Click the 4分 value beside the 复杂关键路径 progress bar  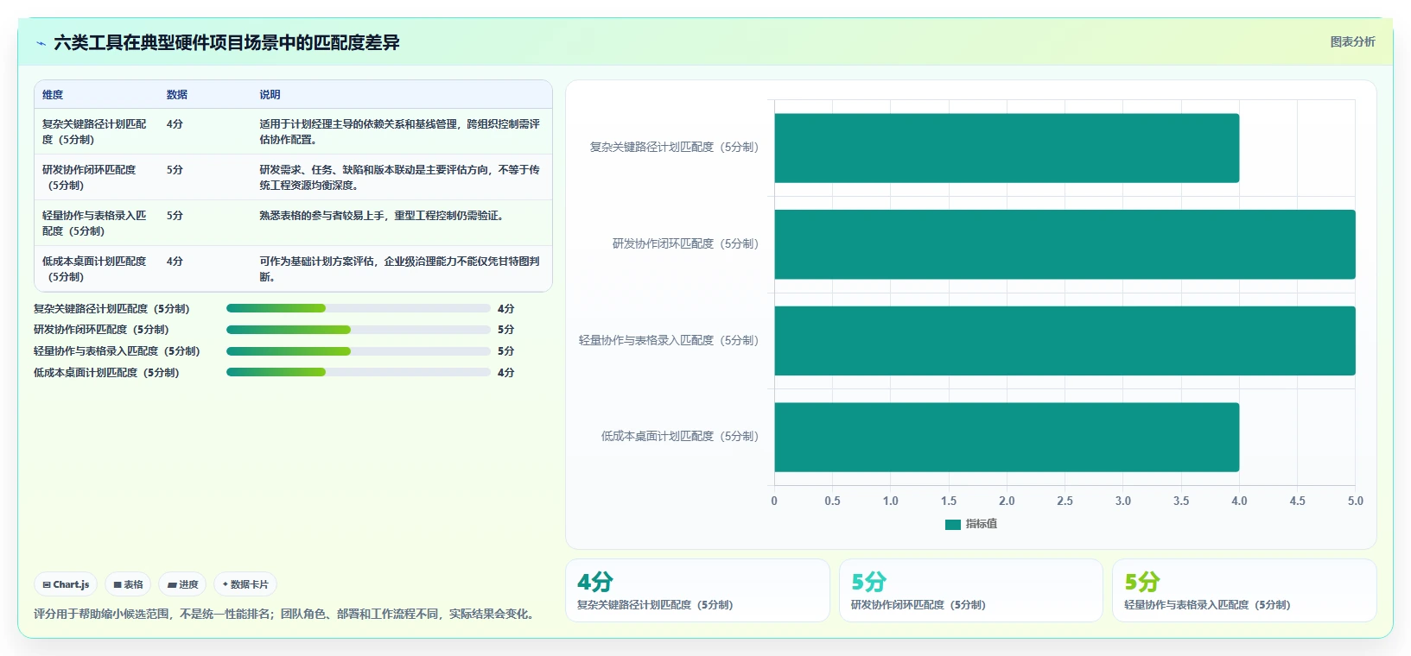pos(505,309)
